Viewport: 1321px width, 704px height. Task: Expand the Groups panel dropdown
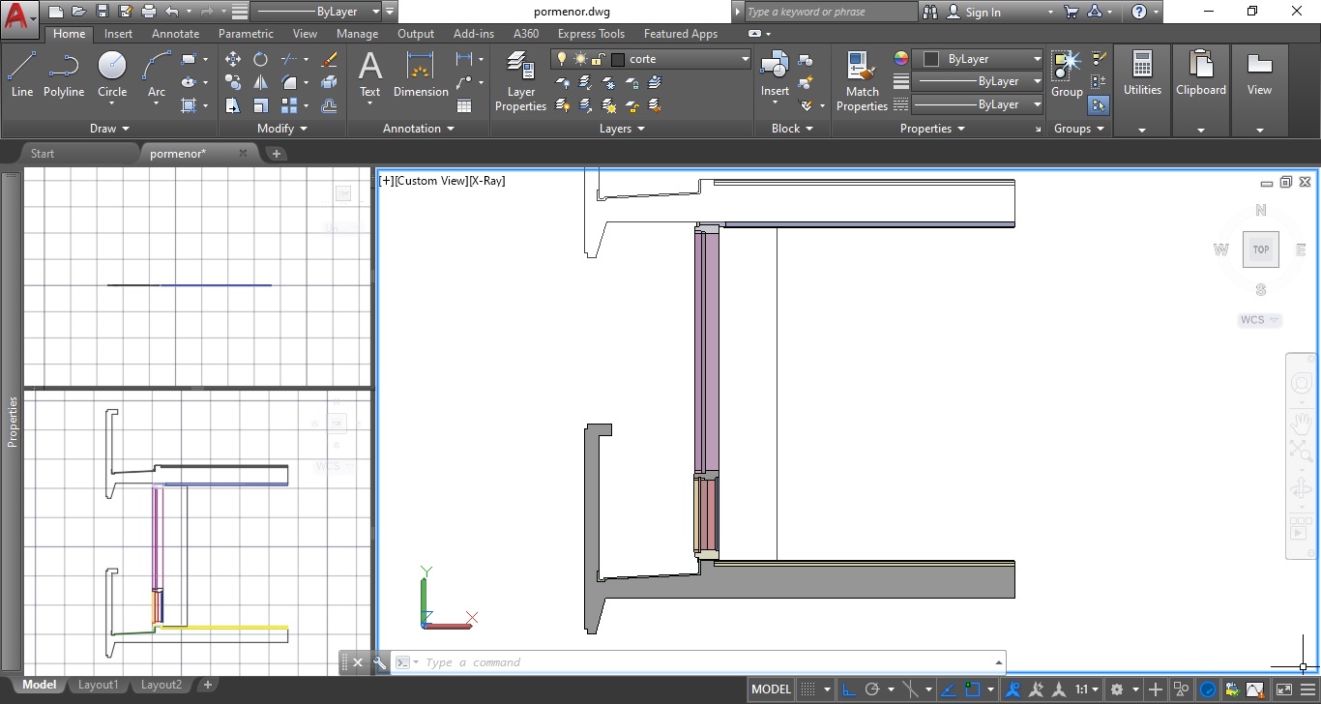[1078, 128]
